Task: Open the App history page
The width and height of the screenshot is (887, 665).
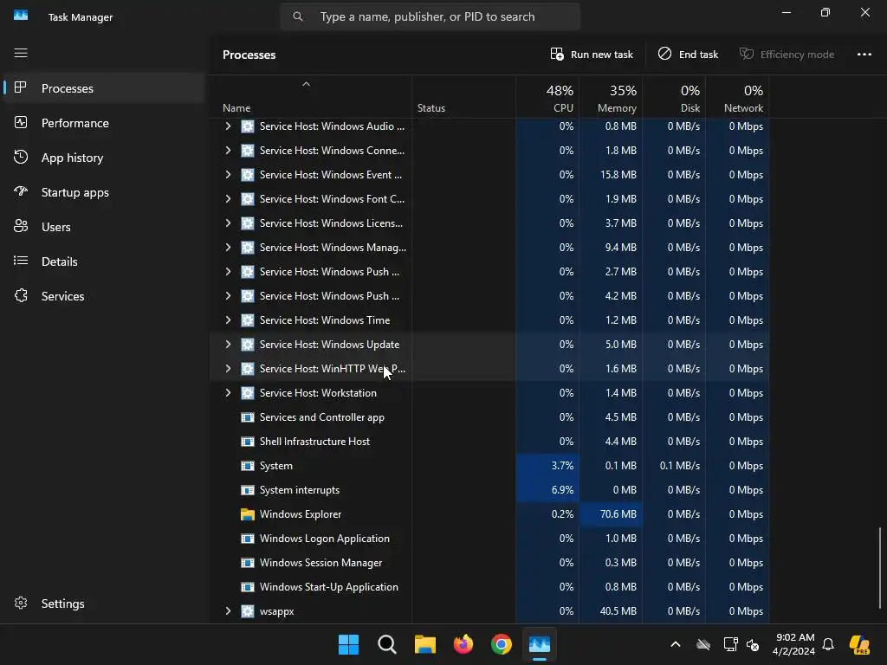Action: point(104,158)
